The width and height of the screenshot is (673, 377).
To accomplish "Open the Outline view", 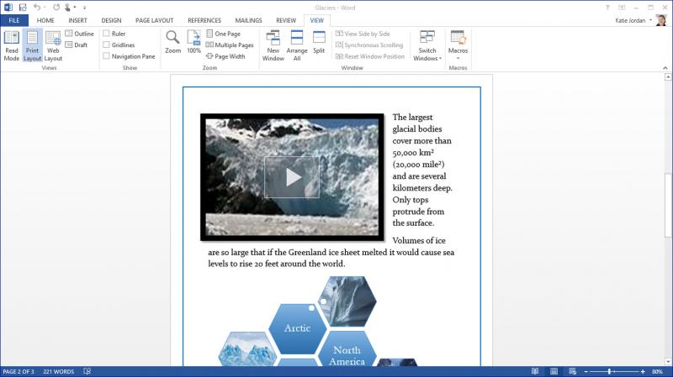I will point(79,34).
